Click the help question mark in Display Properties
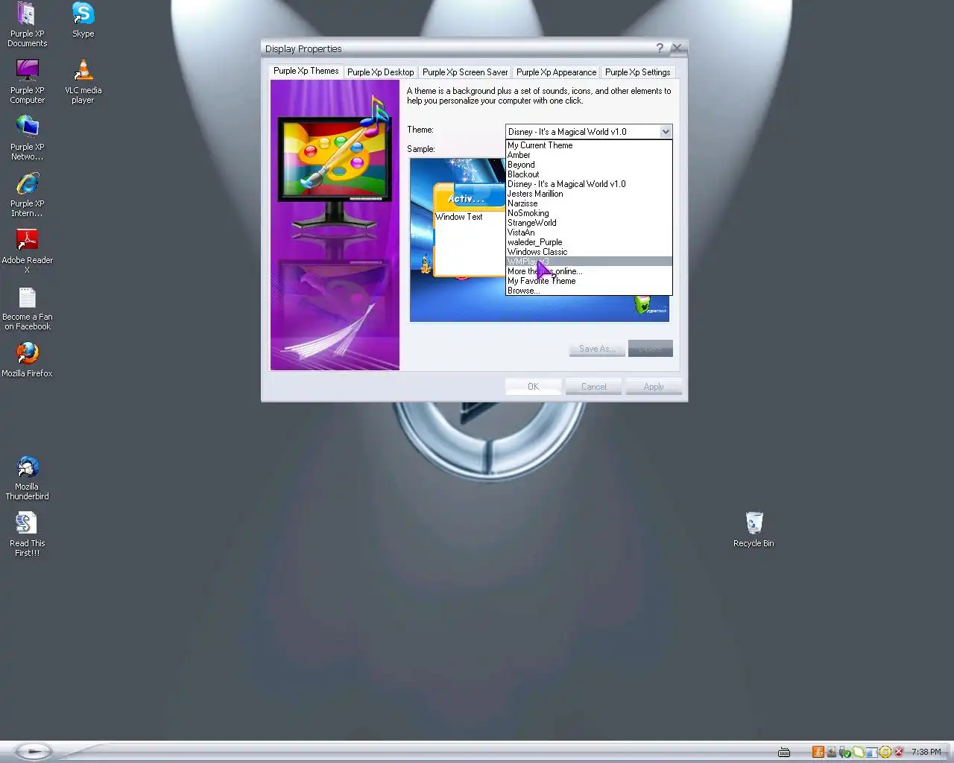 [x=660, y=48]
